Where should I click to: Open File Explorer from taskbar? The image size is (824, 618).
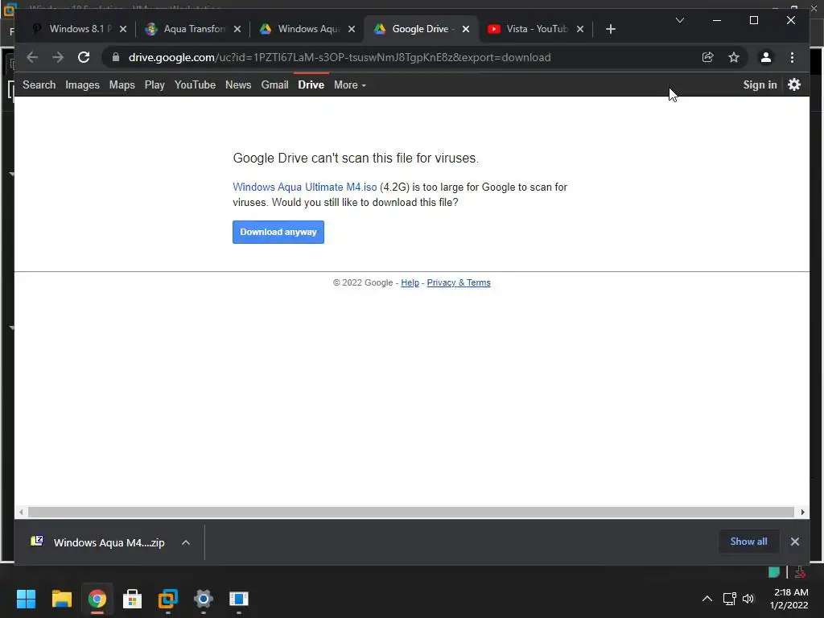click(61, 599)
